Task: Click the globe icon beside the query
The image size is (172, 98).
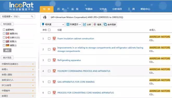Action: tap(45, 17)
